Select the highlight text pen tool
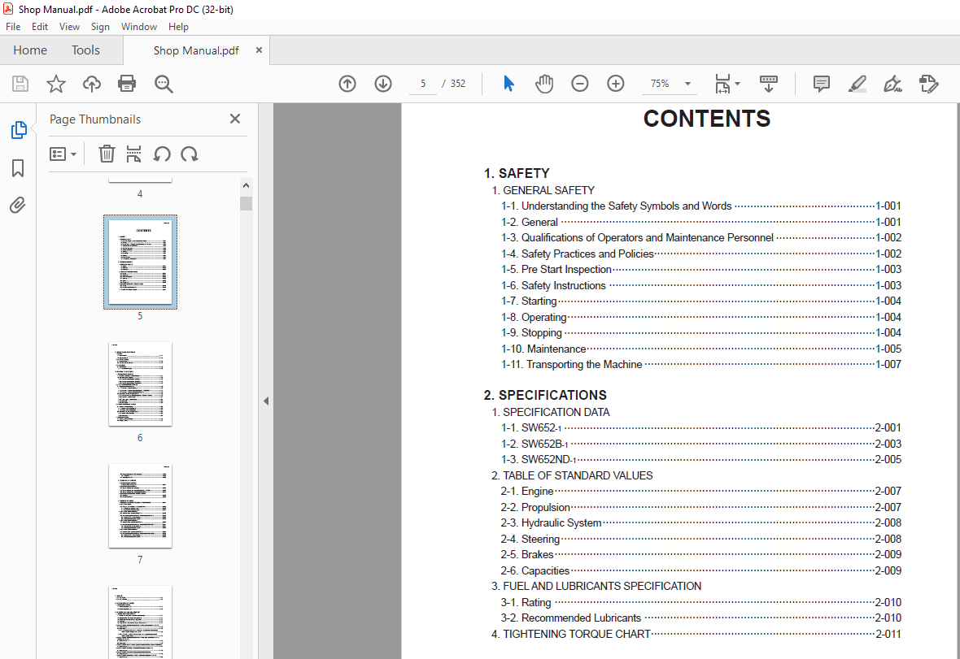This screenshot has height=659, width=960. pyautogui.click(x=857, y=84)
